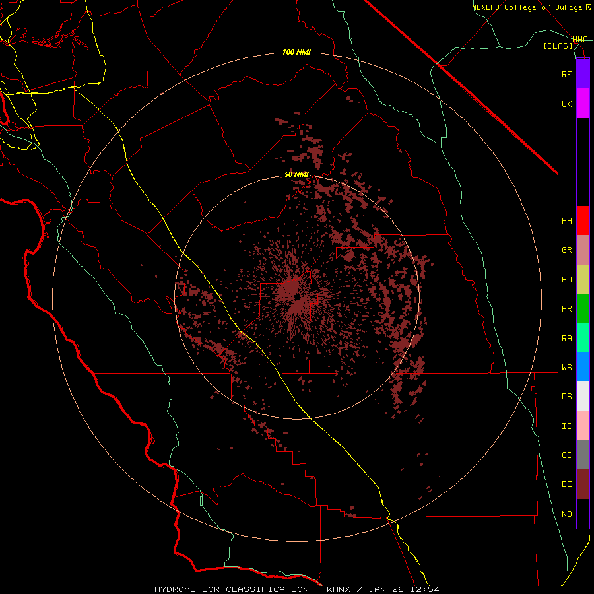594x594 pixels.
Task: Click the BI brown legend swatch
Action: click(583, 484)
